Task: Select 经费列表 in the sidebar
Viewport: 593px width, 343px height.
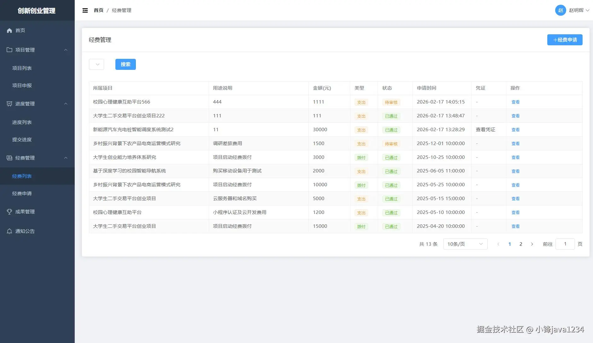Action: coord(37,176)
